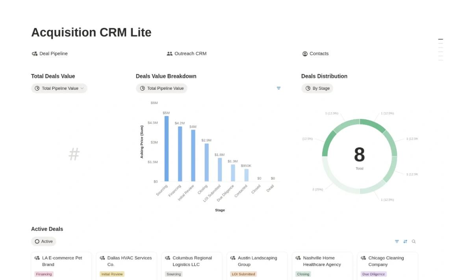The image size is (449, 280).
Task: Click the purple Due Diligence stage tag
Action: pos(373,274)
